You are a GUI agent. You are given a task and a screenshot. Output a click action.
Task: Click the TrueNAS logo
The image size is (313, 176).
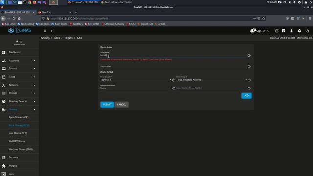[20, 31]
